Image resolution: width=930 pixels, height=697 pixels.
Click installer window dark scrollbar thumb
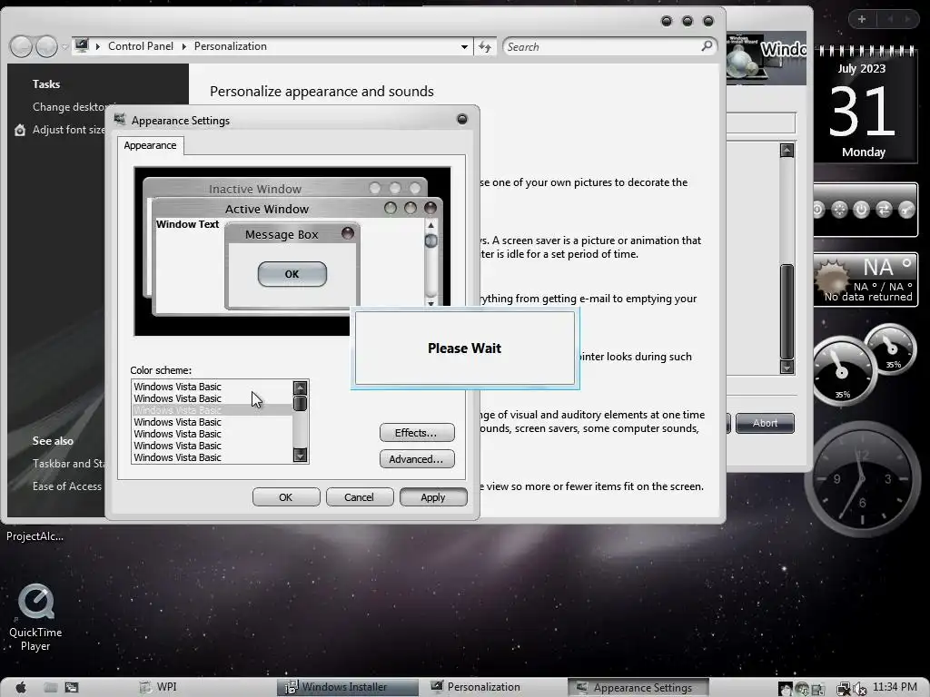pyautogui.click(x=787, y=311)
